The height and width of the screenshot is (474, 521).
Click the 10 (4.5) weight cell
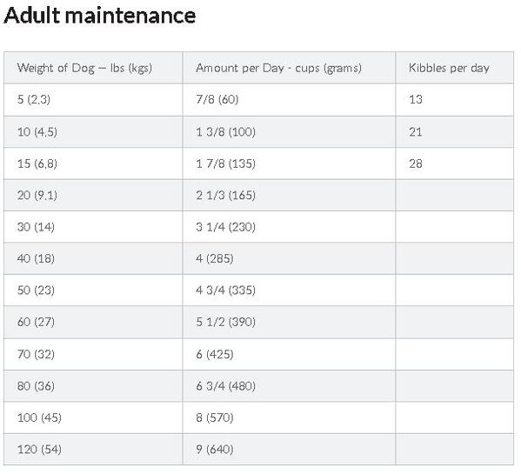(93, 132)
